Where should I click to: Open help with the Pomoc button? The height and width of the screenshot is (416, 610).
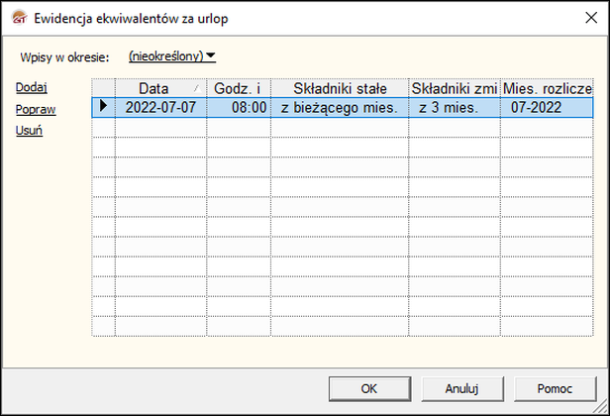click(x=554, y=388)
